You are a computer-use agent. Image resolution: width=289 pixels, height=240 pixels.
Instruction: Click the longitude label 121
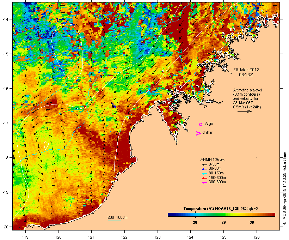point(91,237)
